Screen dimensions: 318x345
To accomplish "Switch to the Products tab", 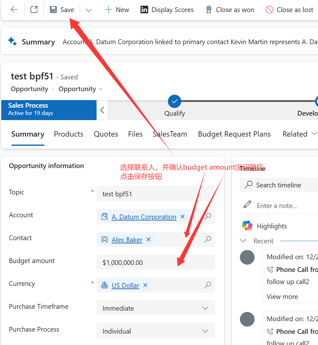I will coord(69,134).
